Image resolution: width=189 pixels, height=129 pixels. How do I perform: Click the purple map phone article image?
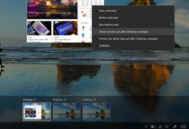[39, 28]
